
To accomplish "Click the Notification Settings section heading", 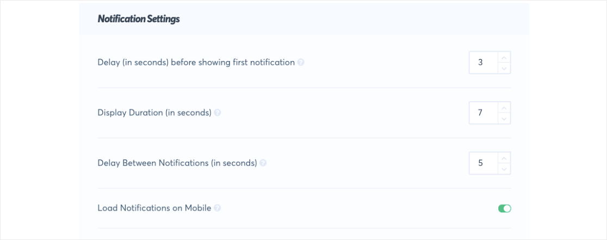I will click(139, 19).
